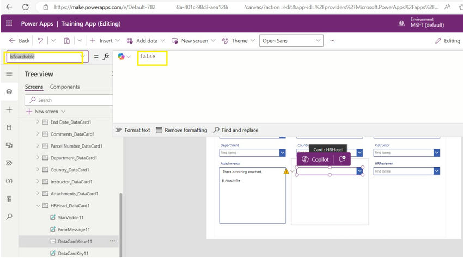Click the Insert plus icon in sidebar
This screenshot has height=258, width=463.
[9, 109]
